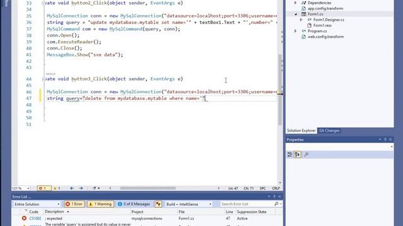Click the '; expected' error description
The image size is (403, 226).
(54, 218)
